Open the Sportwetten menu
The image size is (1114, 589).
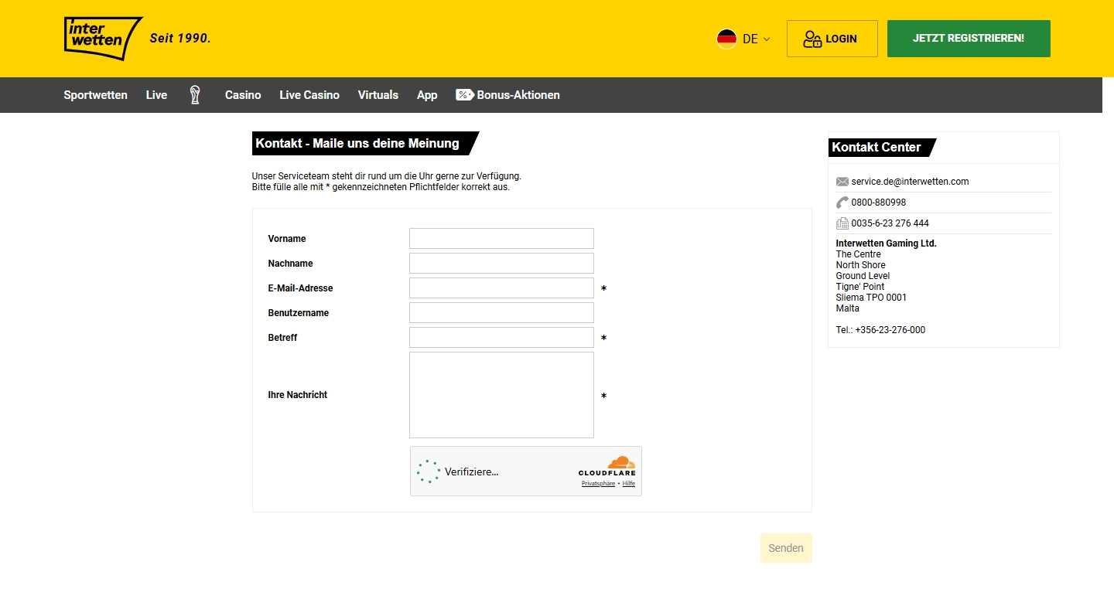96,95
